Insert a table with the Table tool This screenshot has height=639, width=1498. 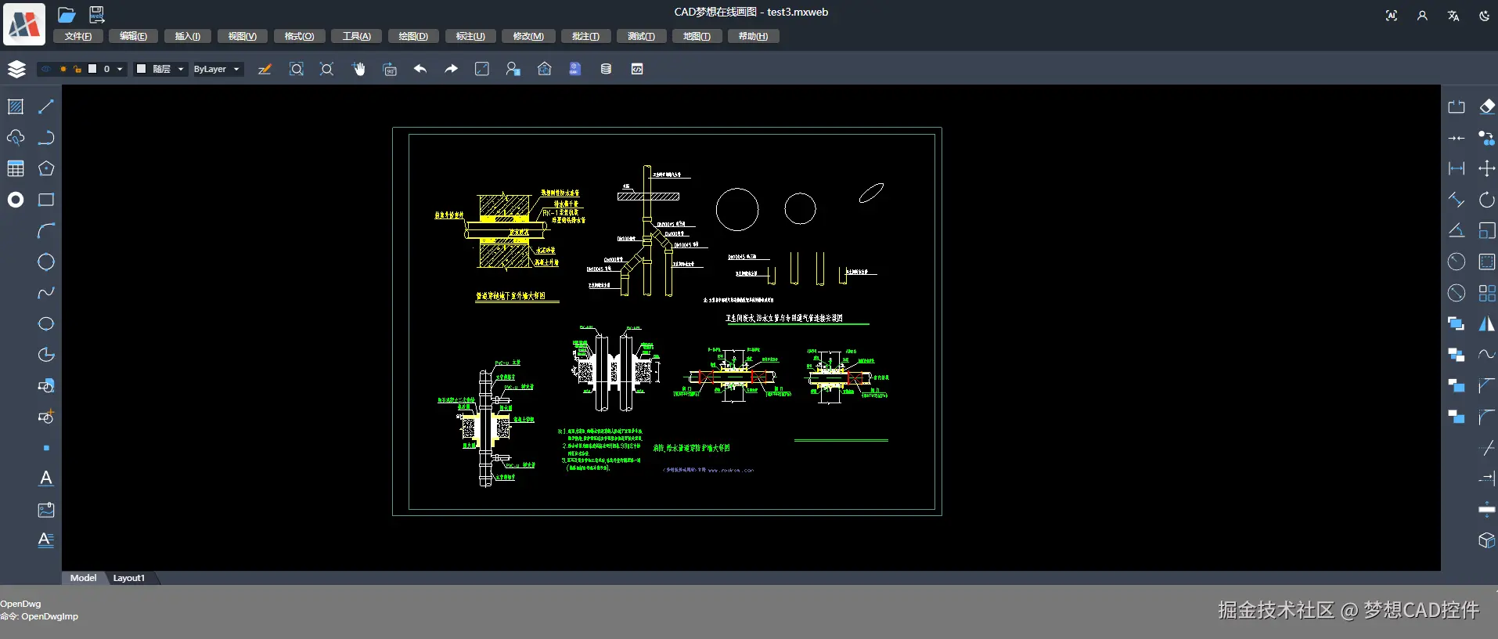[16, 168]
